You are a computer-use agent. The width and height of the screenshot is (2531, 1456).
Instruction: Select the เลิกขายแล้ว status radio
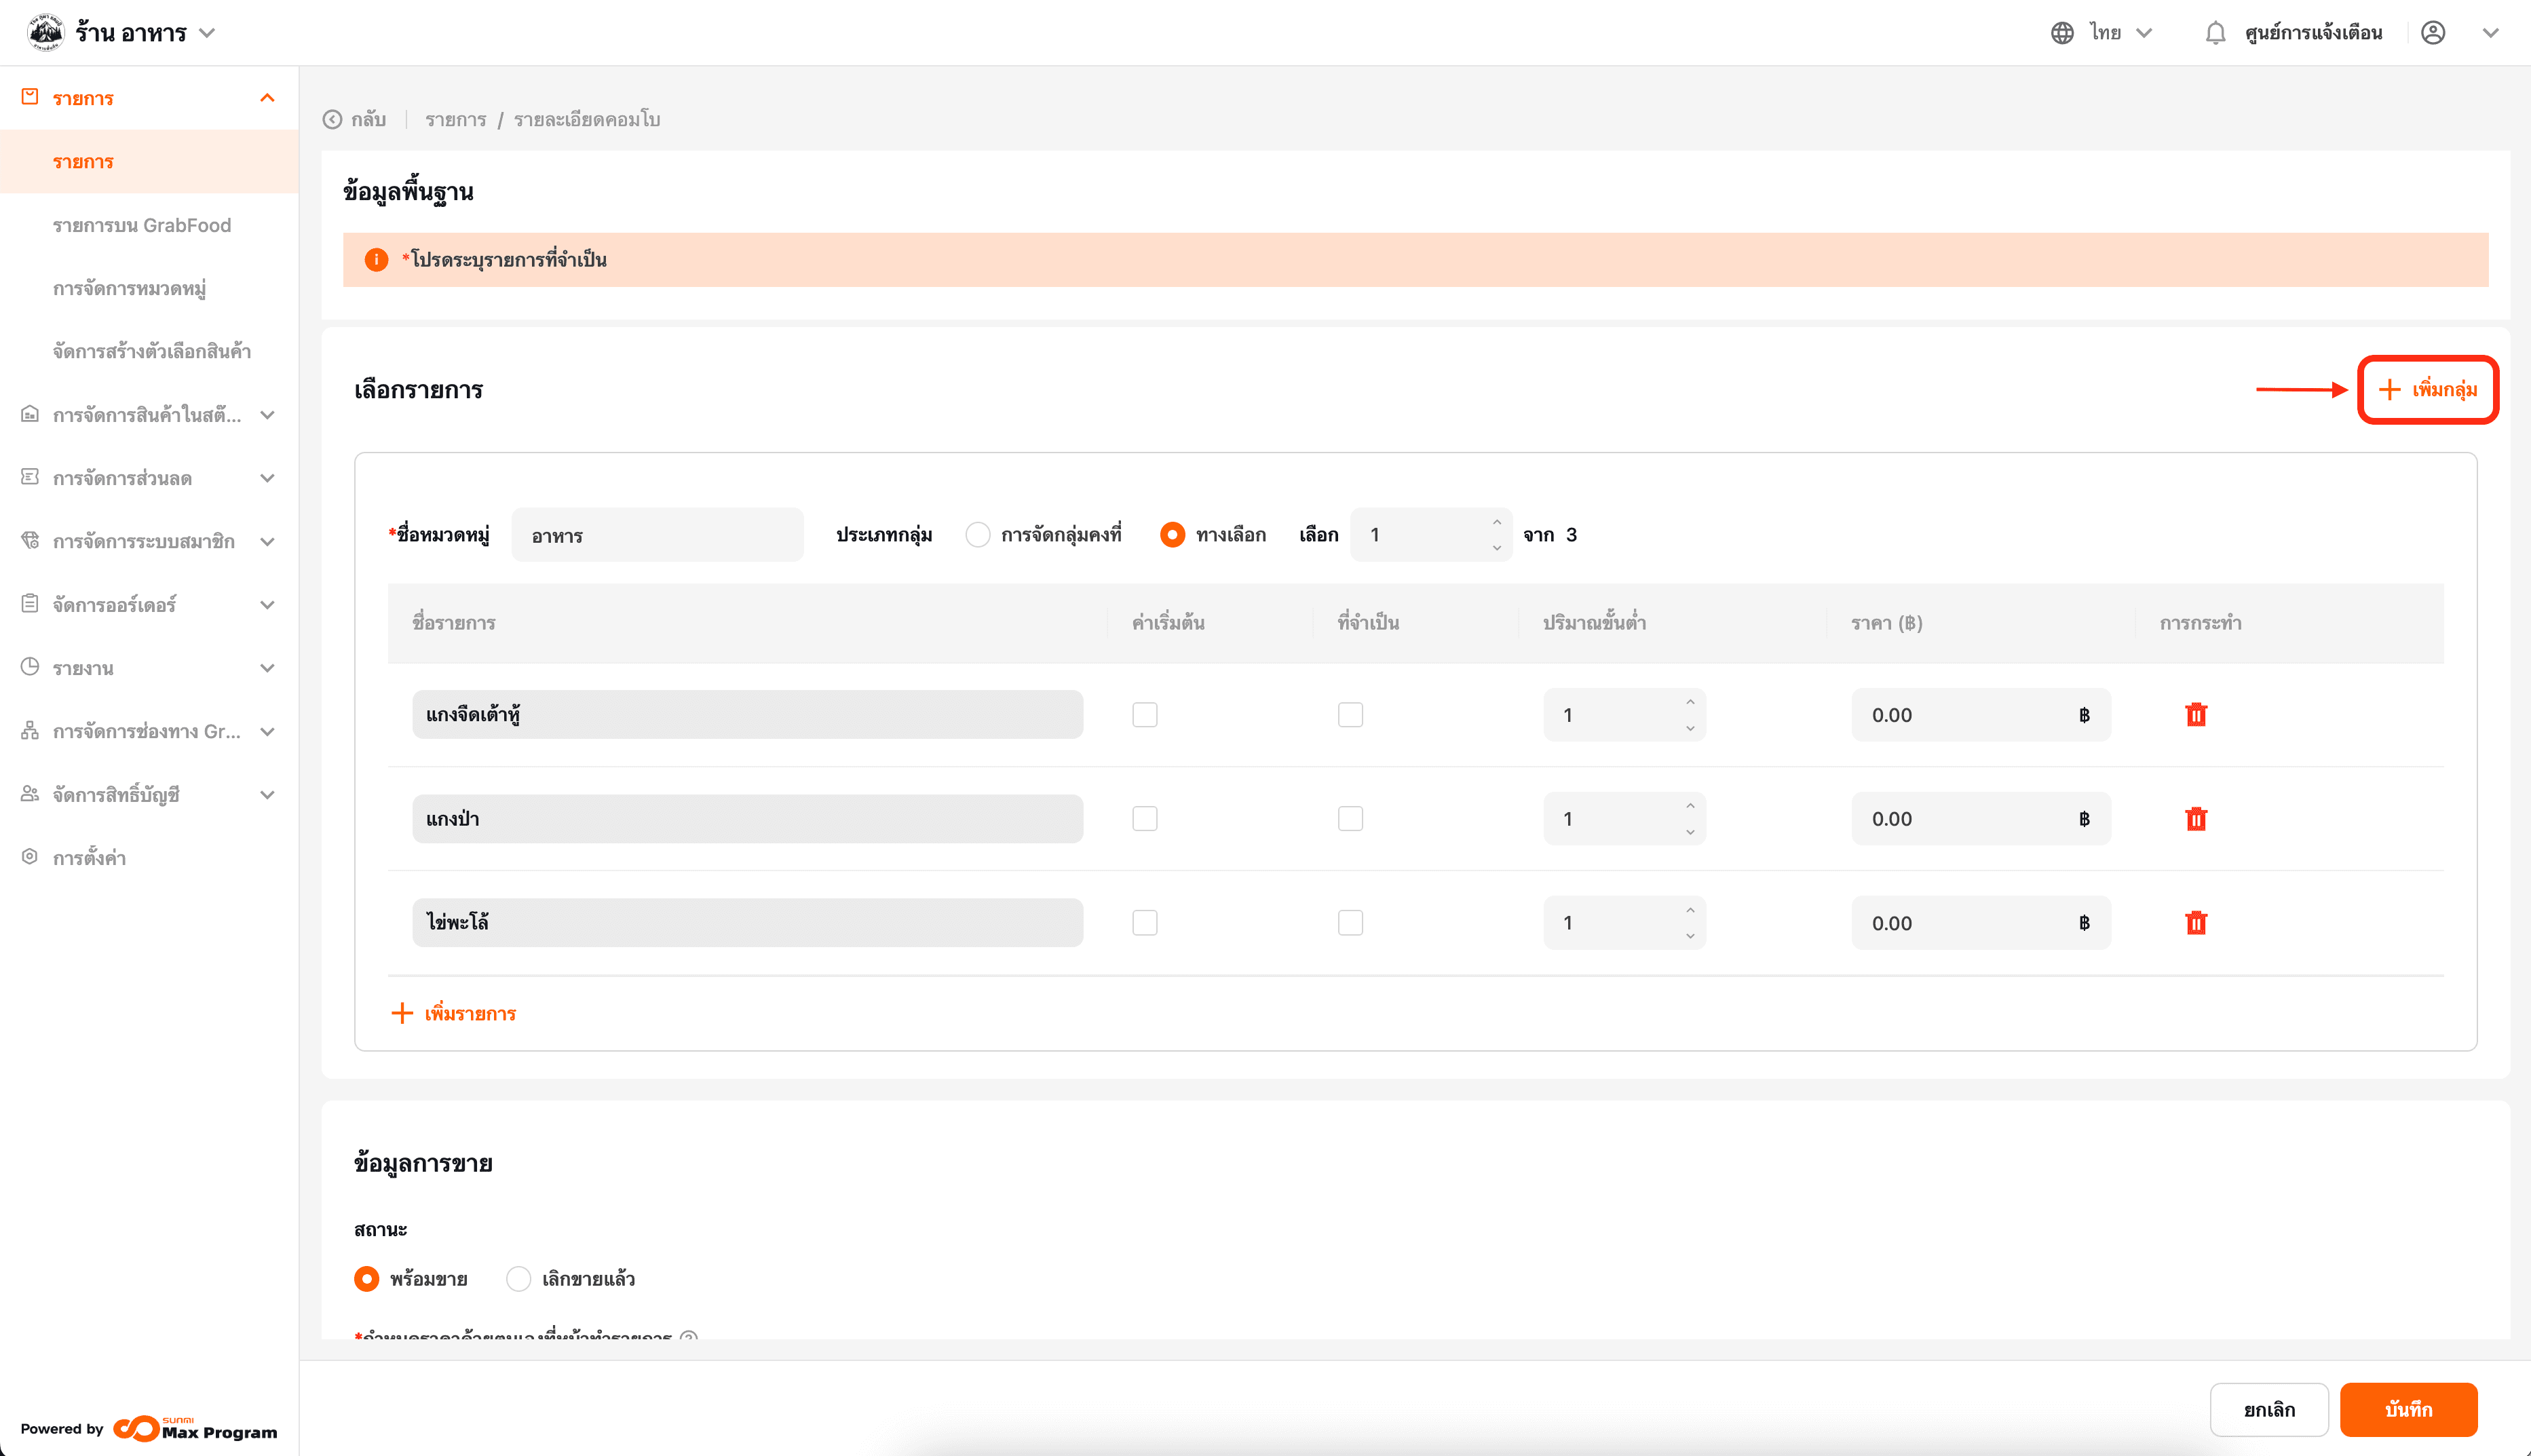518,1279
